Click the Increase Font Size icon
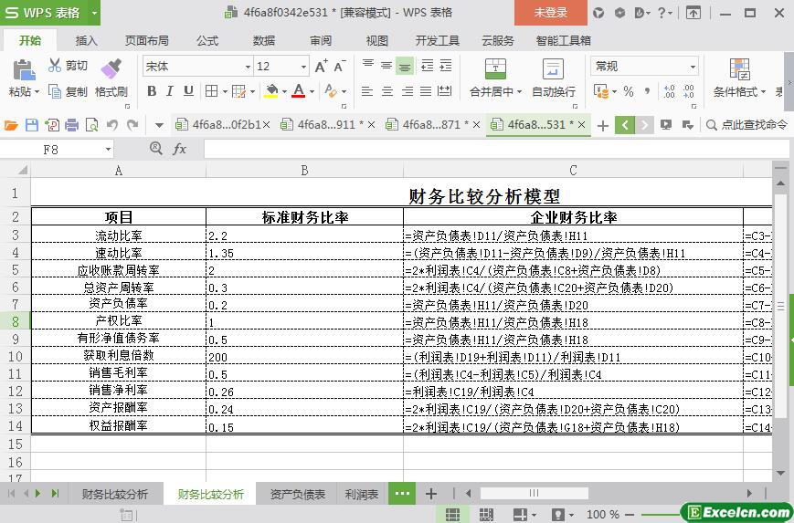This screenshot has height=523, width=794. (x=321, y=67)
